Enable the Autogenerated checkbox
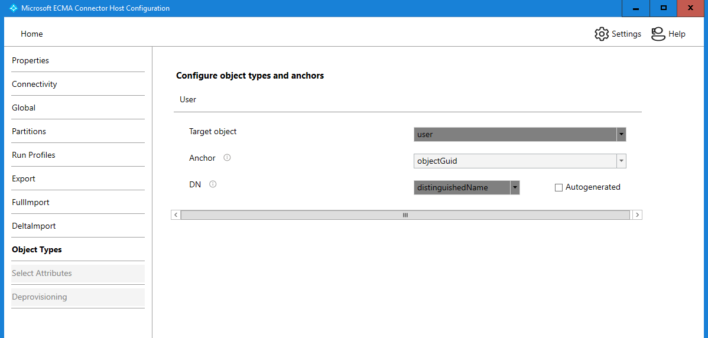The image size is (708, 338). pos(558,188)
